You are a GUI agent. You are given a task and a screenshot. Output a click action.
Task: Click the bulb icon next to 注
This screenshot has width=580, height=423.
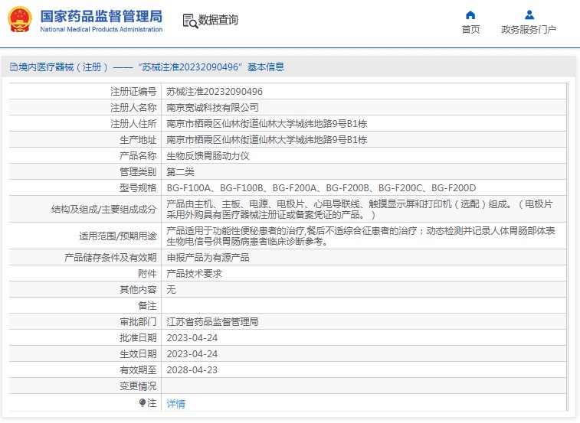pos(143,402)
